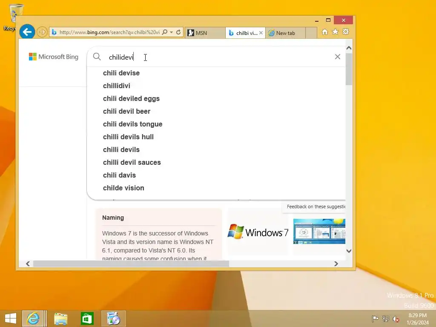Image resolution: width=436 pixels, height=327 pixels.
Task: Open the Windows Store taskbar icon
Action: [87, 318]
